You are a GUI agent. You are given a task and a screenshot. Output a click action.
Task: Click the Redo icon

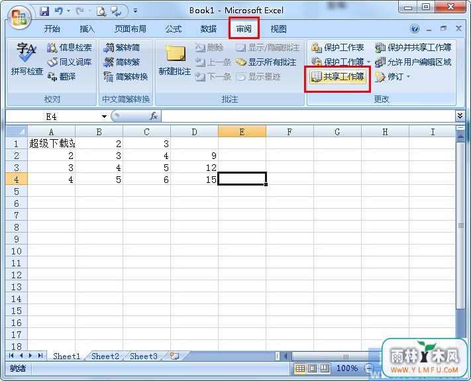point(80,11)
